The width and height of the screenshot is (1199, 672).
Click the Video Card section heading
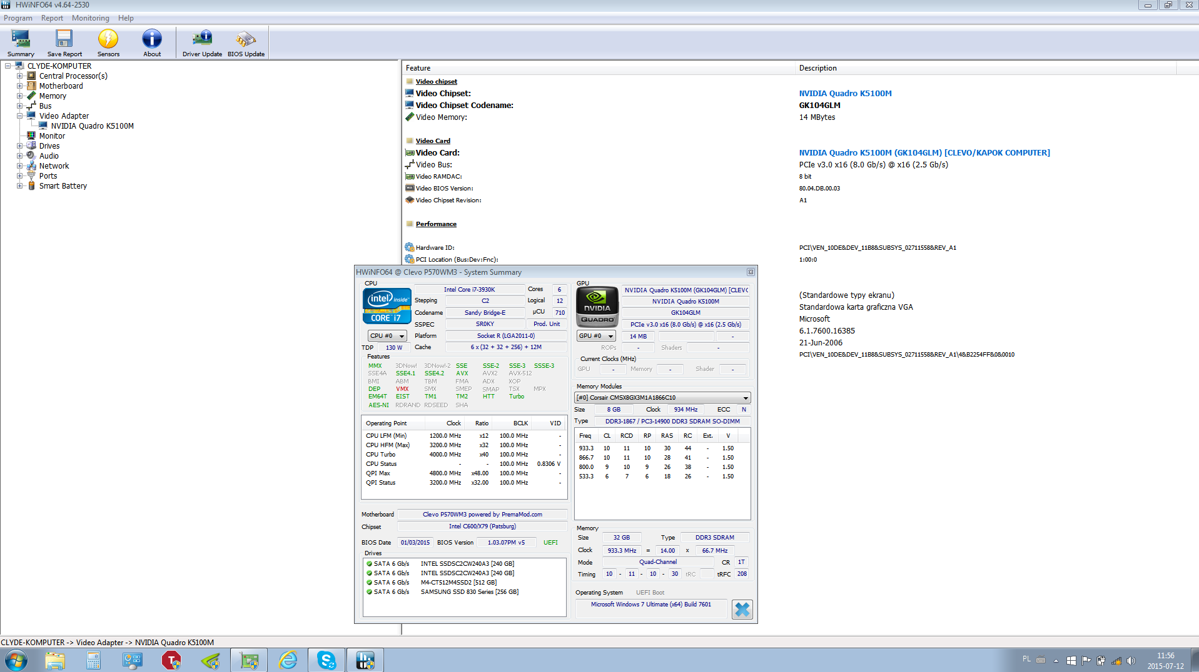[x=433, y=141]
